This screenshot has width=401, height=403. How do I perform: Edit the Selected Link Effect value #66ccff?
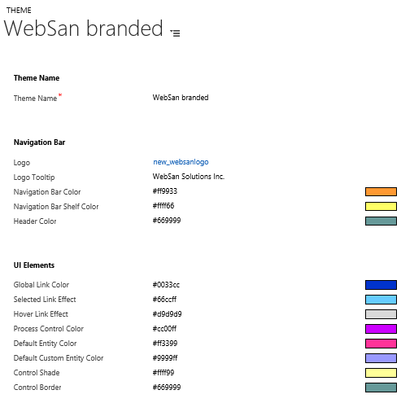(164, 300)
